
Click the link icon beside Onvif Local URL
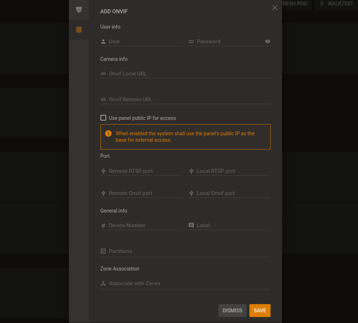103,74
